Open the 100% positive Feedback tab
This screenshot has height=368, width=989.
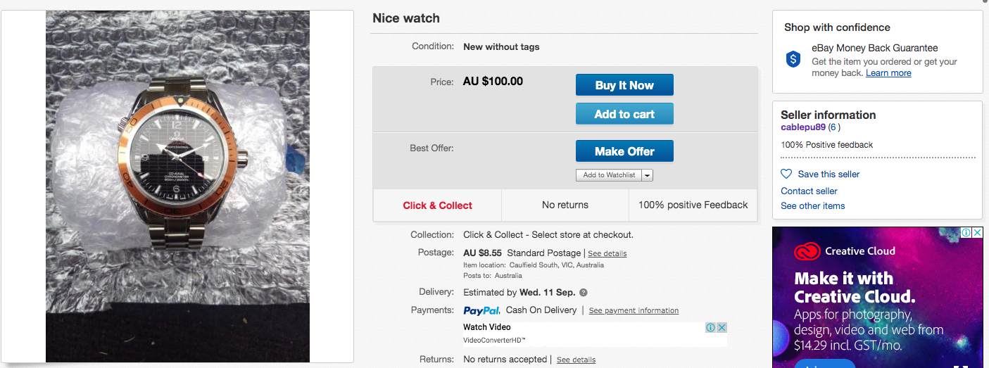click(x=693, y=205)
